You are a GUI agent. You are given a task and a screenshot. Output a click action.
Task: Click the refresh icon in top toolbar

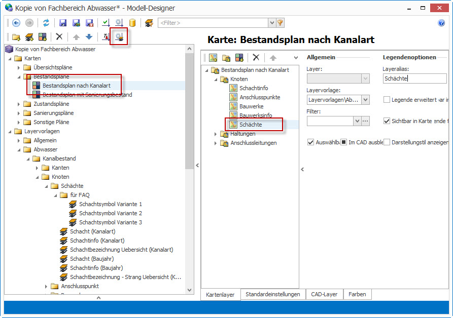(46, 23)
